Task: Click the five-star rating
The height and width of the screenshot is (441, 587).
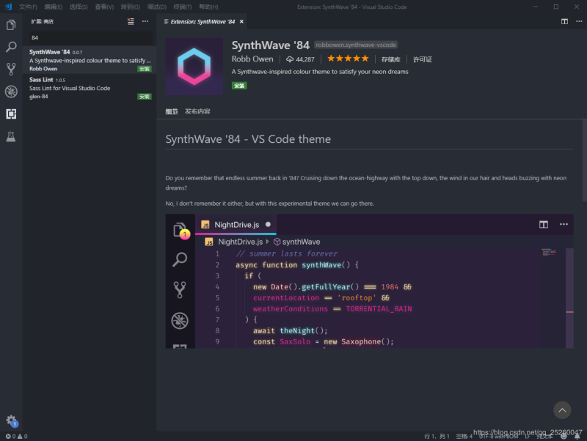Action: pos(348,59)
